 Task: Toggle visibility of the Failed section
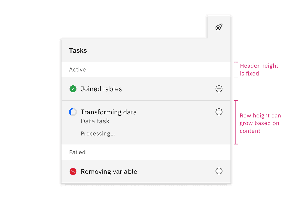[x=77, y=152]
